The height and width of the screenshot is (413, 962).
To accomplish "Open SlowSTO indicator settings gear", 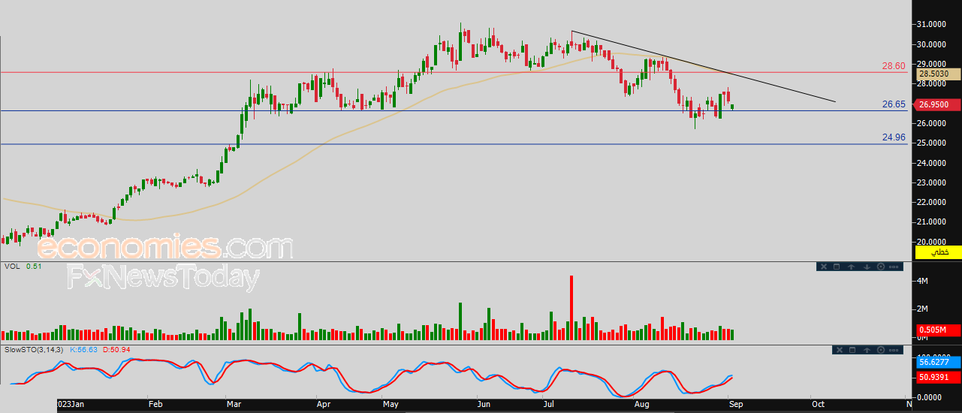I will pyautogui.click(x=880, y=350).
